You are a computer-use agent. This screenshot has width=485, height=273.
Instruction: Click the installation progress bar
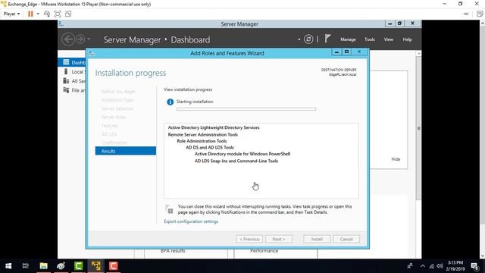coord(246,109)
